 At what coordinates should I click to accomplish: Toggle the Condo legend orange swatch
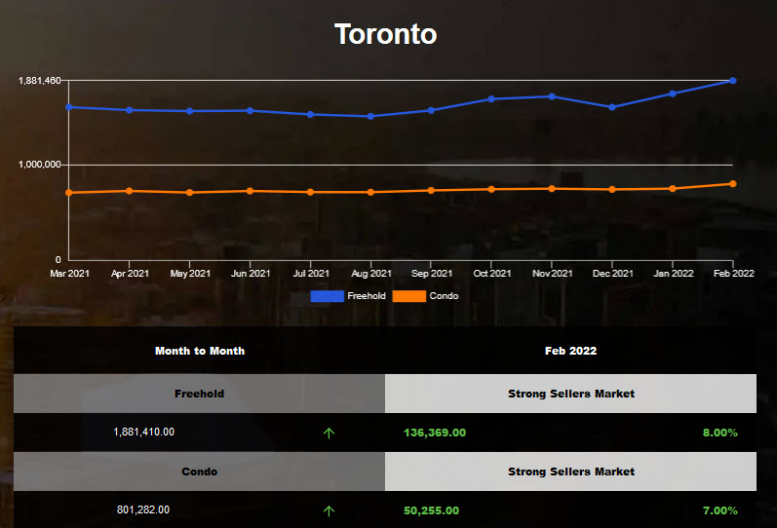(x=408, y=295)
